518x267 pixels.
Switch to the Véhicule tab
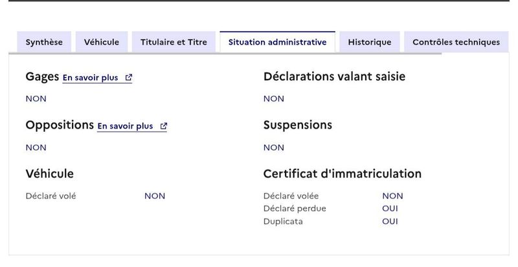pos(102,42)
